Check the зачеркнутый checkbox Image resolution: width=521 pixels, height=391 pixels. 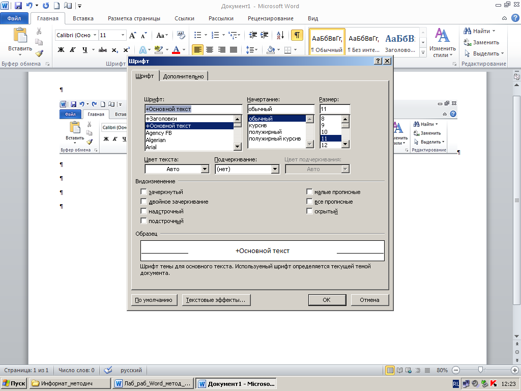(143, 192)
